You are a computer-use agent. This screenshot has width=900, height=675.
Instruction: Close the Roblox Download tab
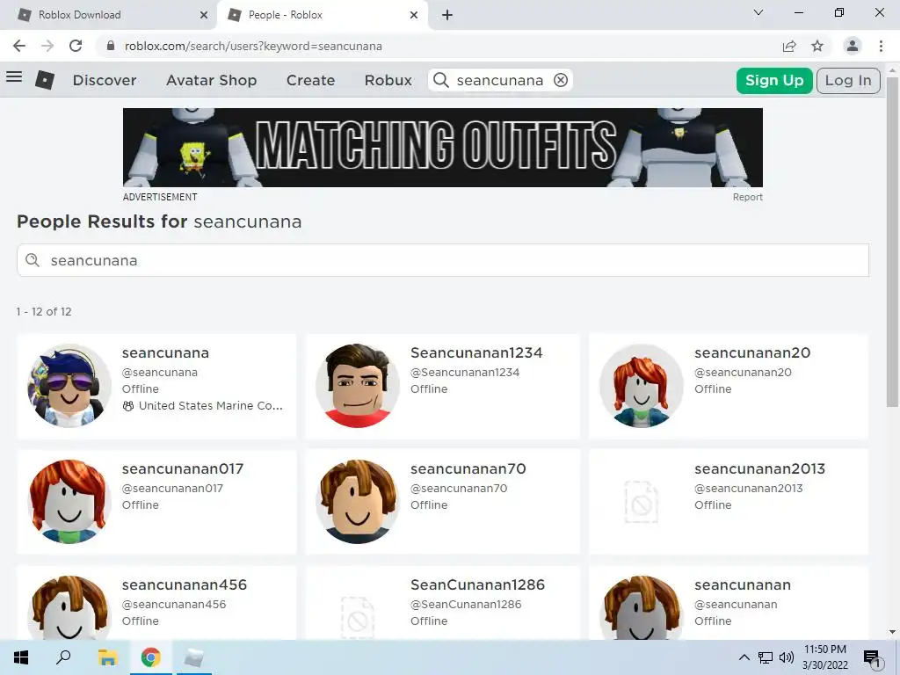pos(204,15)
